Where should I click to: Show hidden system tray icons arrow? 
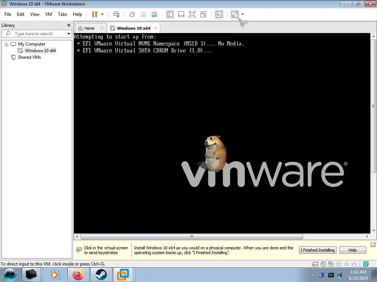313,275
